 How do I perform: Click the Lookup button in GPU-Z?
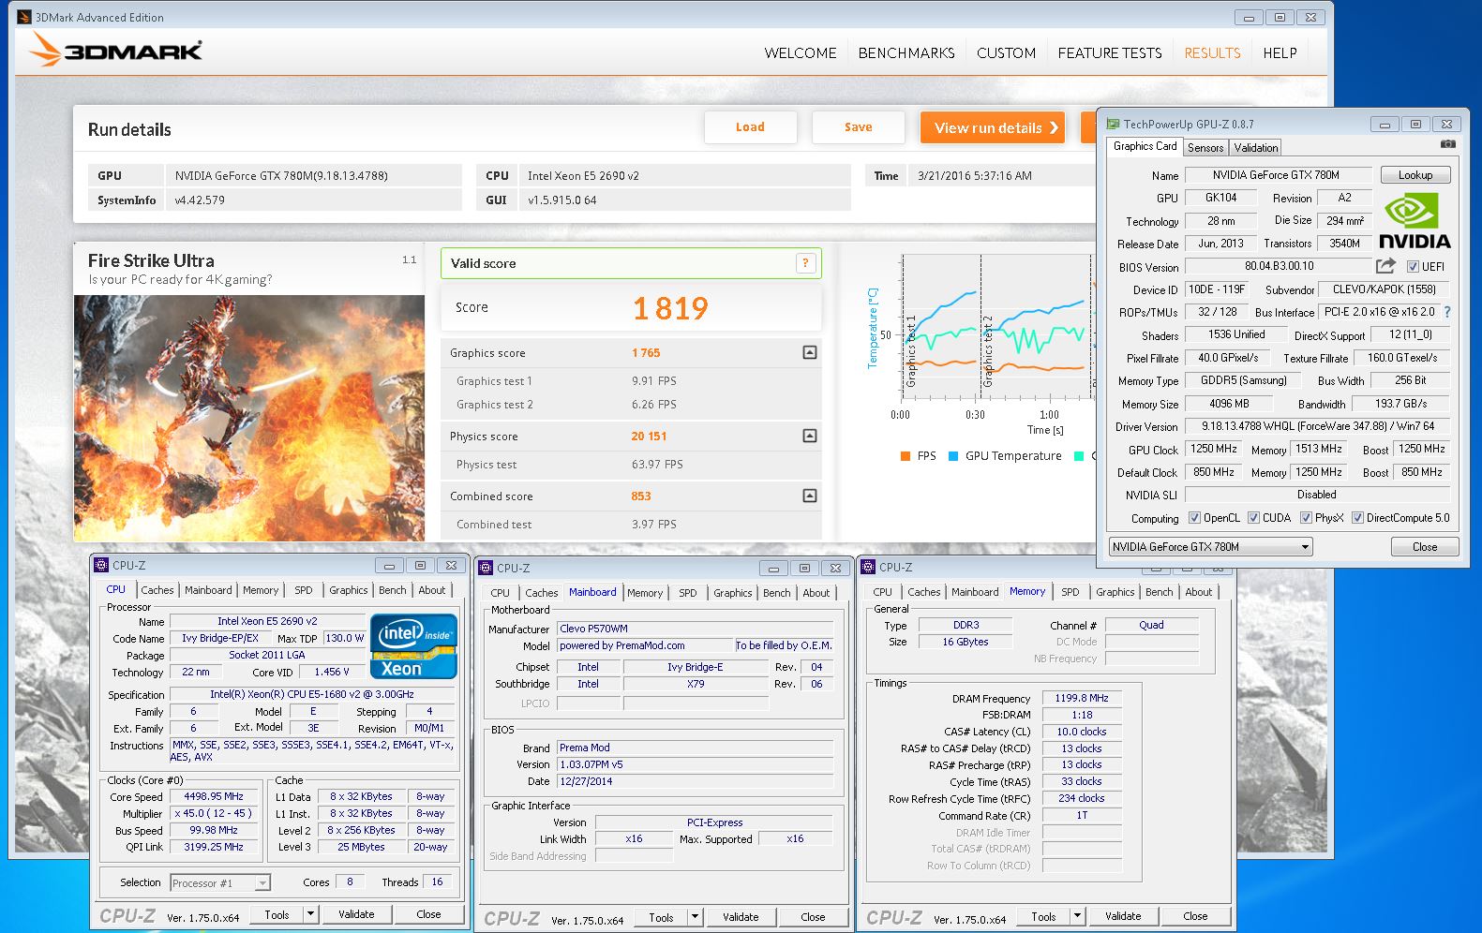tap(1415, 175)
